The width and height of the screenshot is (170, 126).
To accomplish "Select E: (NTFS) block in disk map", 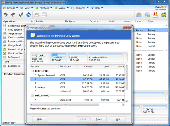I will (x=77, y=57).
